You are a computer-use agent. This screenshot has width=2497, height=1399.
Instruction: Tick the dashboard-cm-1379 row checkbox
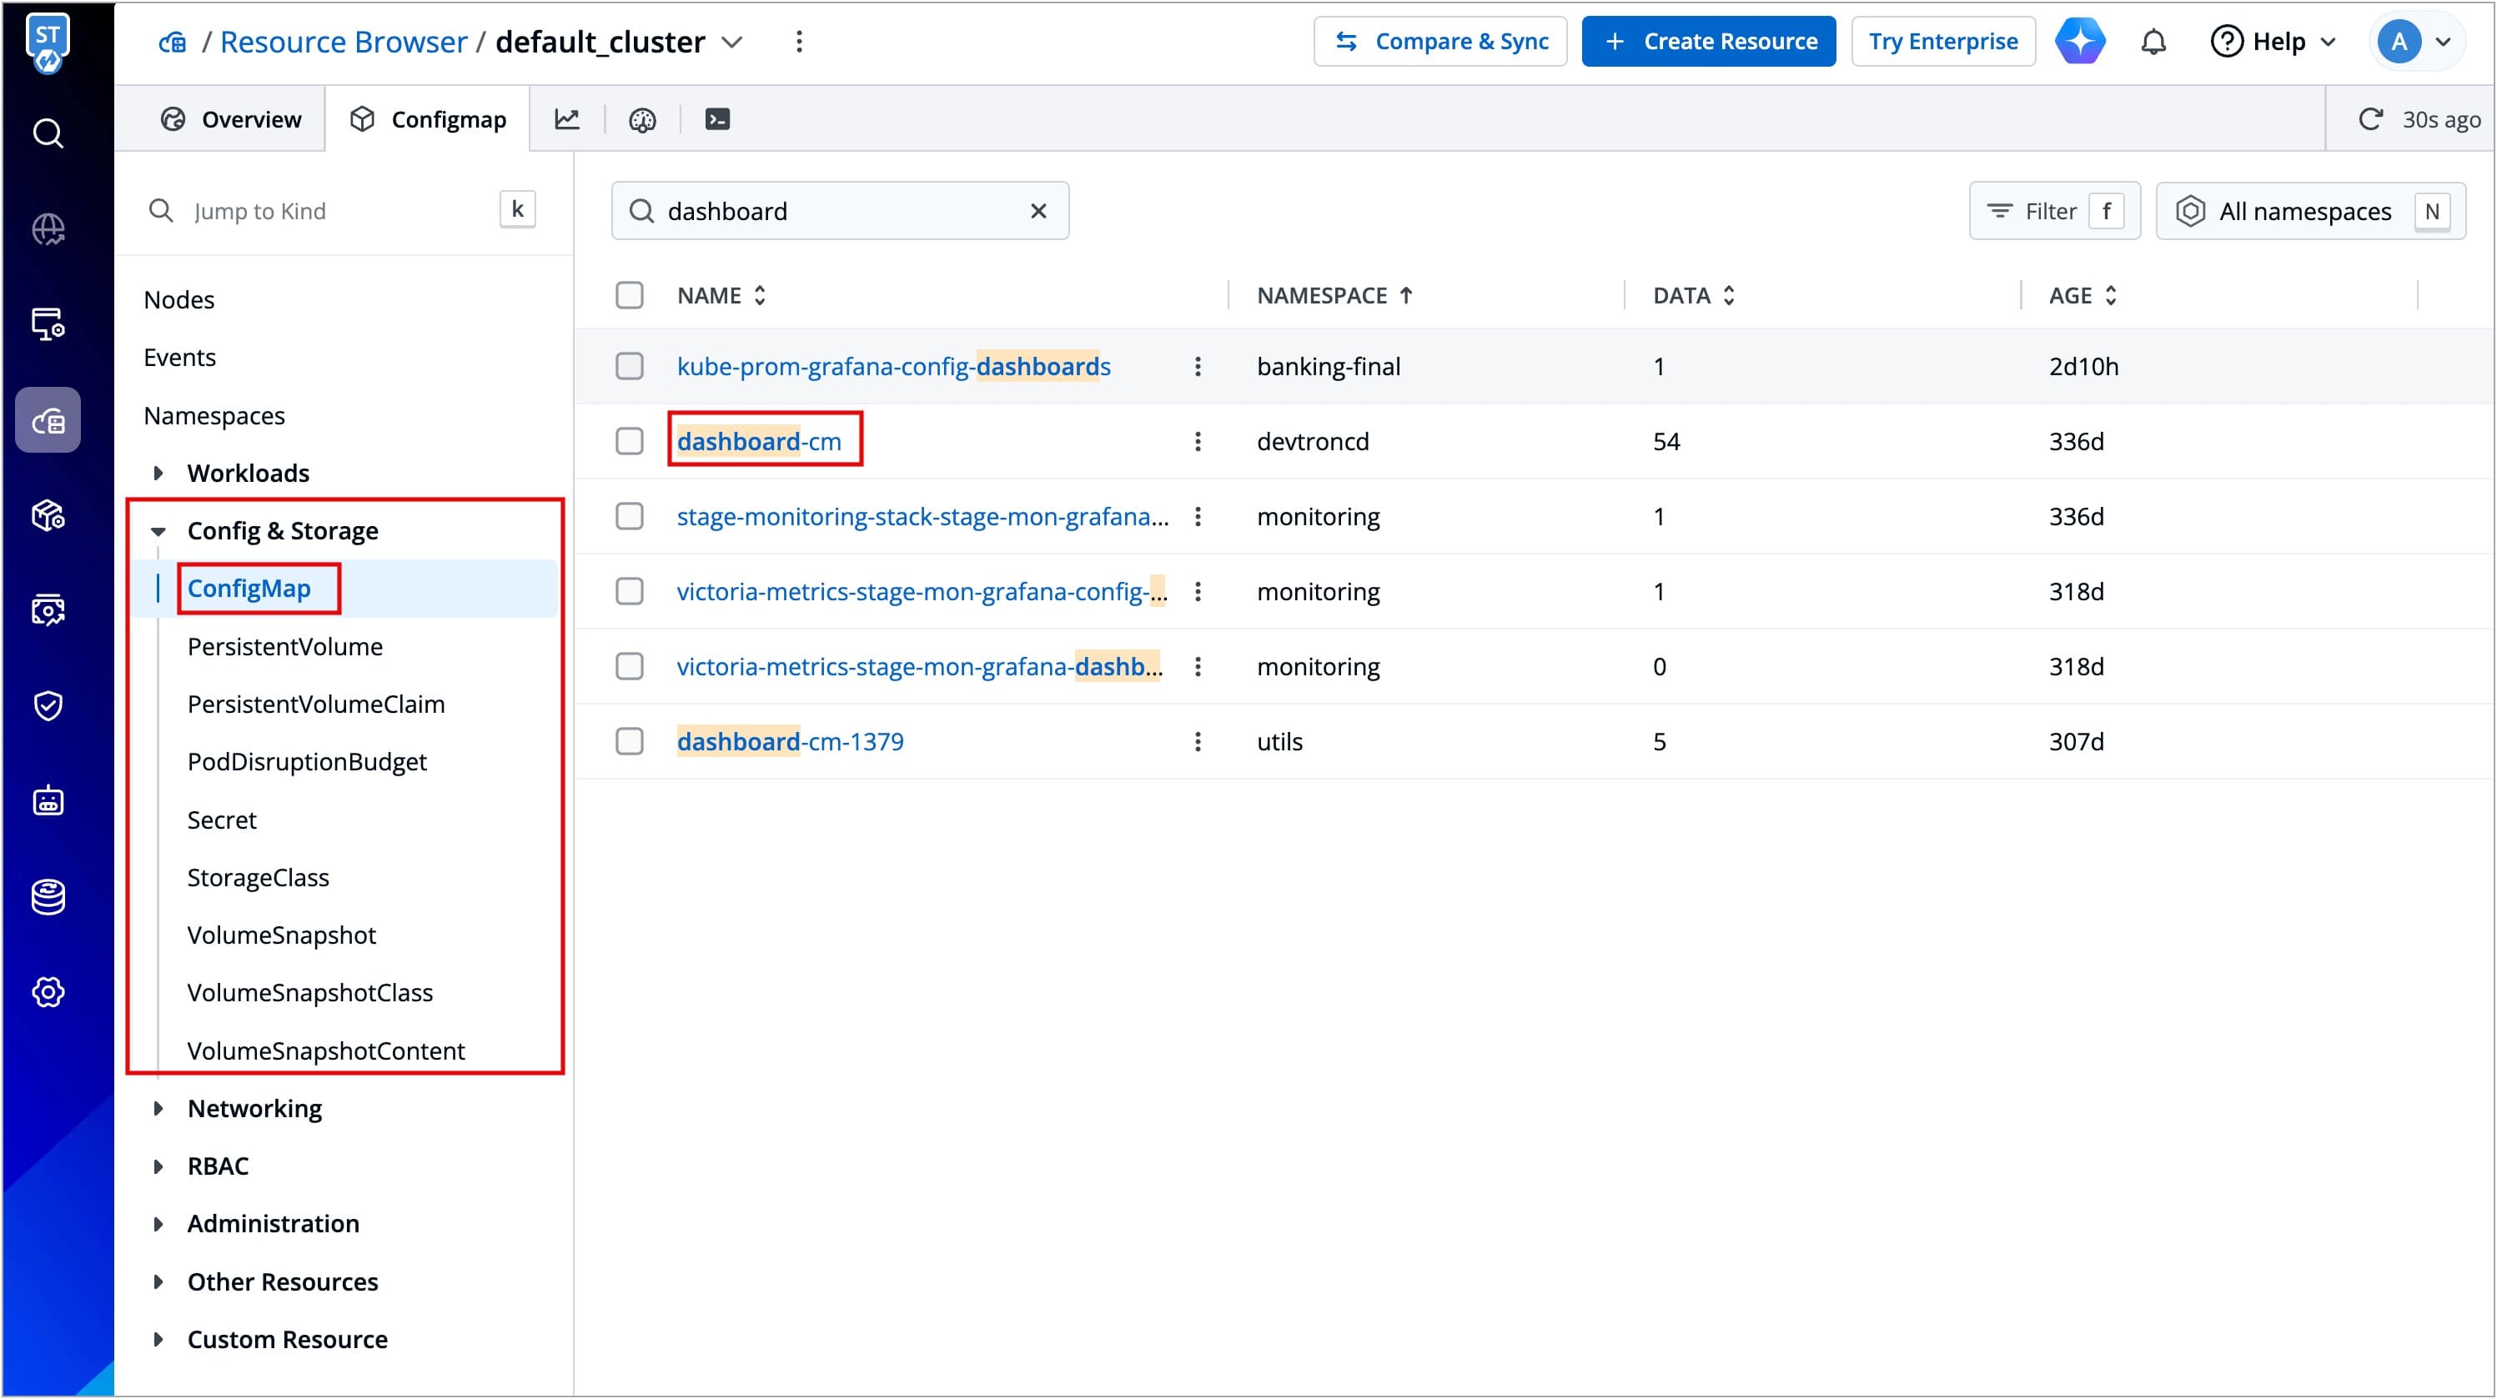click(x=629, y=742)
